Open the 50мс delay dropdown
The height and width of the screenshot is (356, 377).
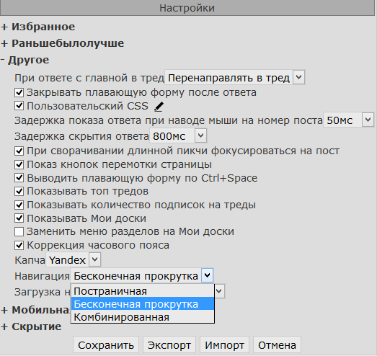click(349, 120)
